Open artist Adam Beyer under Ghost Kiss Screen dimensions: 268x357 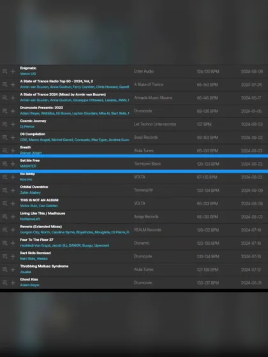click(29, 285)
